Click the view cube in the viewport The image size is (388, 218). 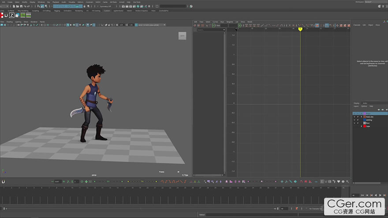point(182,36)
